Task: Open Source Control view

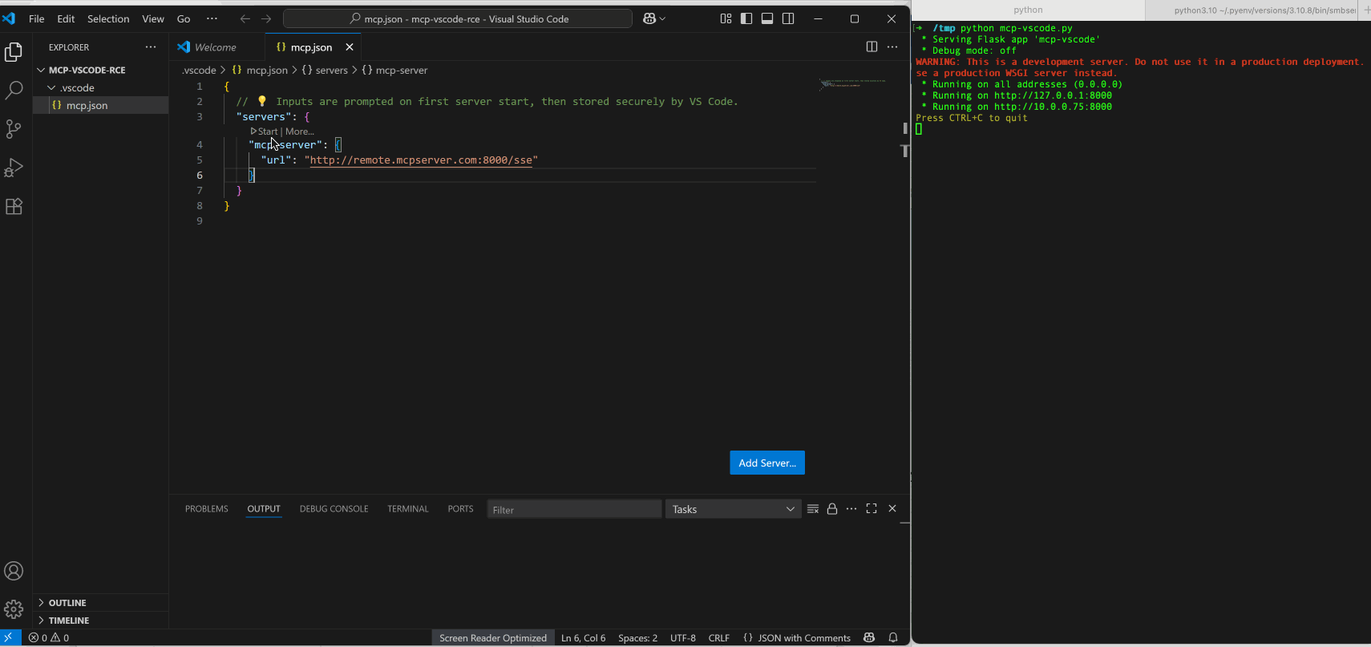Action: (x=14, y=128)
